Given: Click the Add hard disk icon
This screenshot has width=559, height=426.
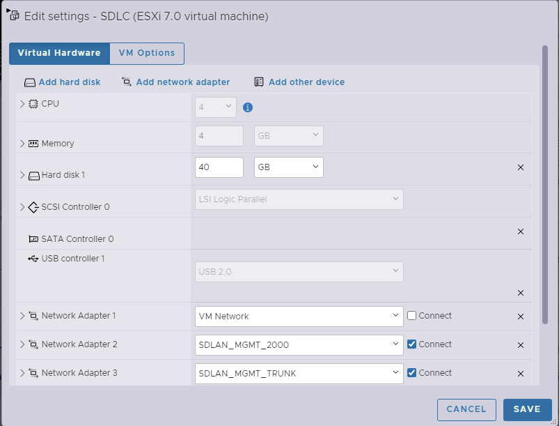Looking at the screenshot, I should point(29,82).
